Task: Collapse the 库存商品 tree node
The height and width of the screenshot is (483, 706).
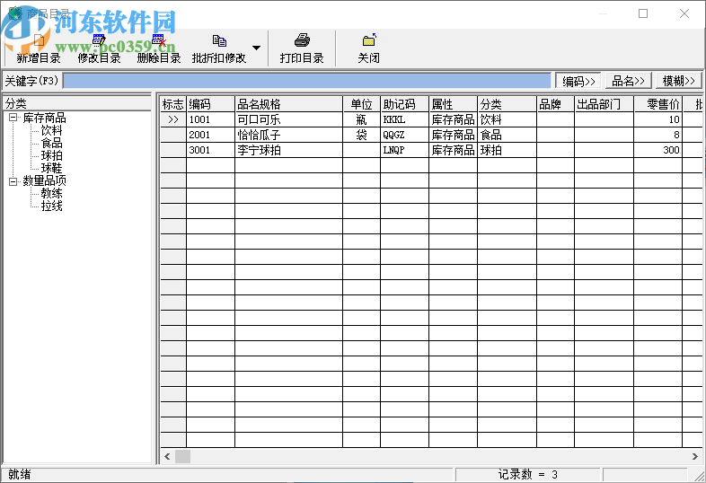Action: (13, 118)
